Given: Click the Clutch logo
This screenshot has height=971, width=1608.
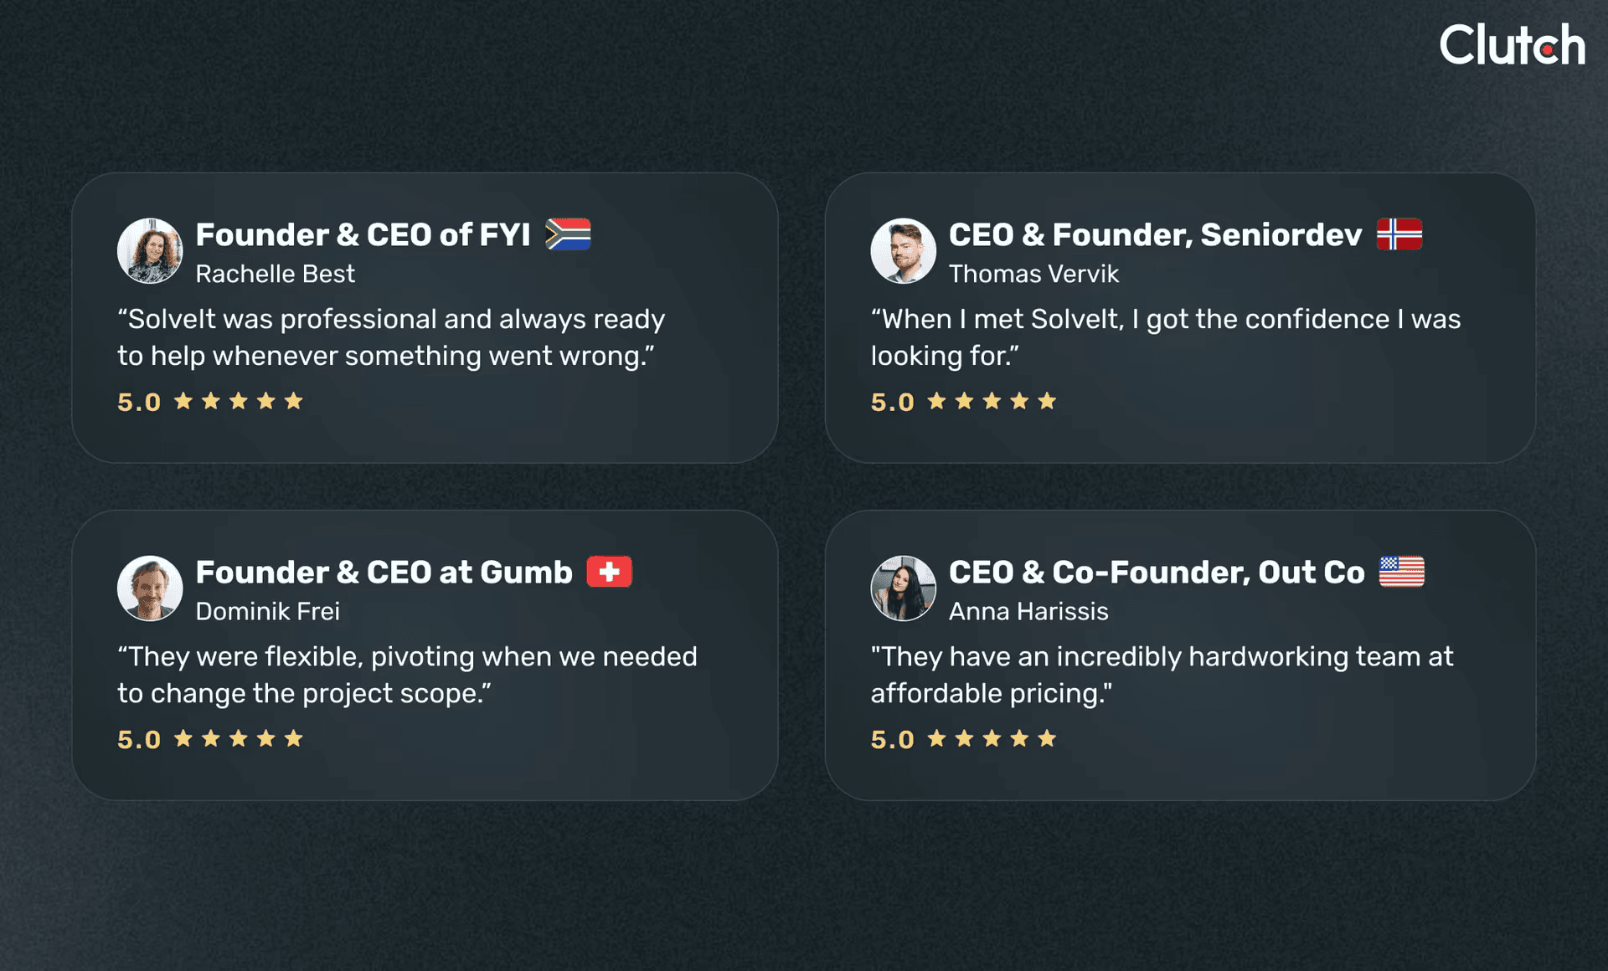Looking at the screenshot, I should coord(1512,45).
